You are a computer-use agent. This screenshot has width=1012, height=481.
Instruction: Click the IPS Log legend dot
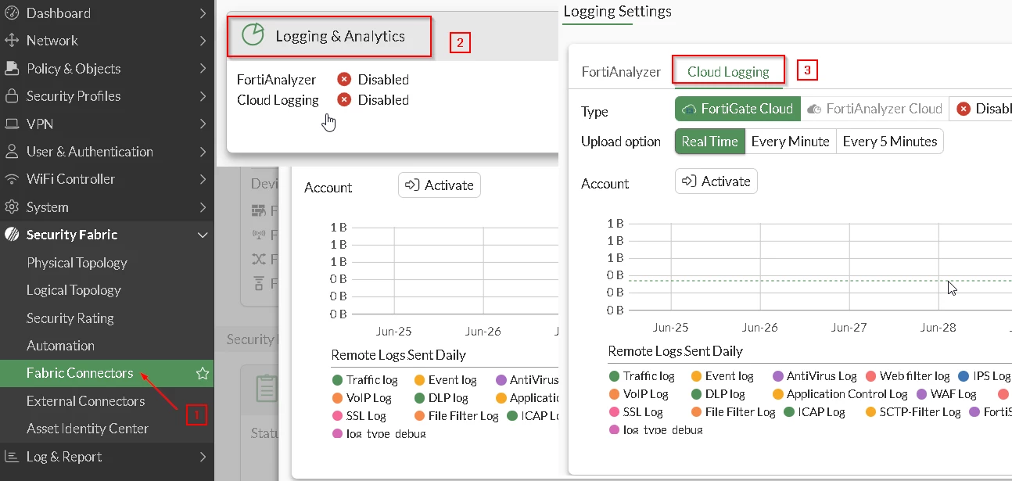964,376
